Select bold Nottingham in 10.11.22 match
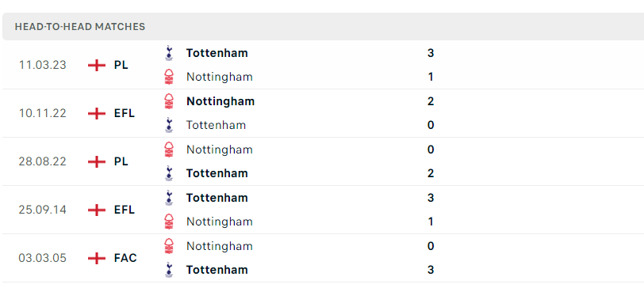Viewport: 644px width, 288px height. tap(220, 101)
